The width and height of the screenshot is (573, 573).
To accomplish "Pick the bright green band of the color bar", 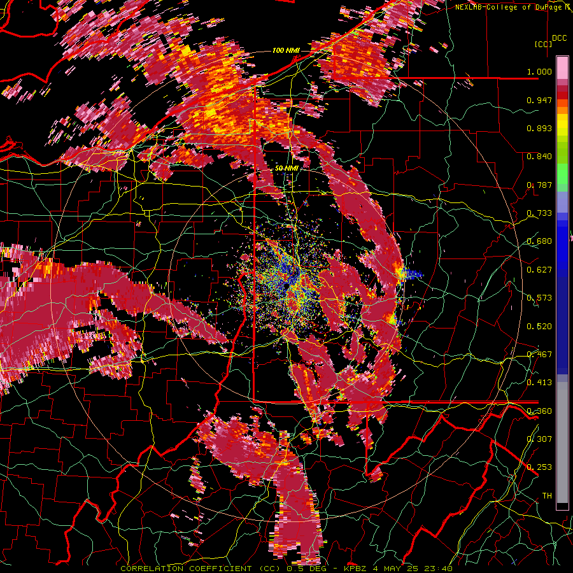I will (562, 174).
